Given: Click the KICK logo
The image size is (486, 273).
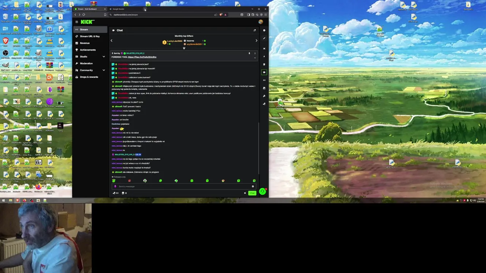Looking at the screenshot, I should point(87,22).
